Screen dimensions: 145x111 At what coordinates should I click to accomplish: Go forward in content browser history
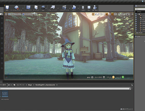coord(11,85)
